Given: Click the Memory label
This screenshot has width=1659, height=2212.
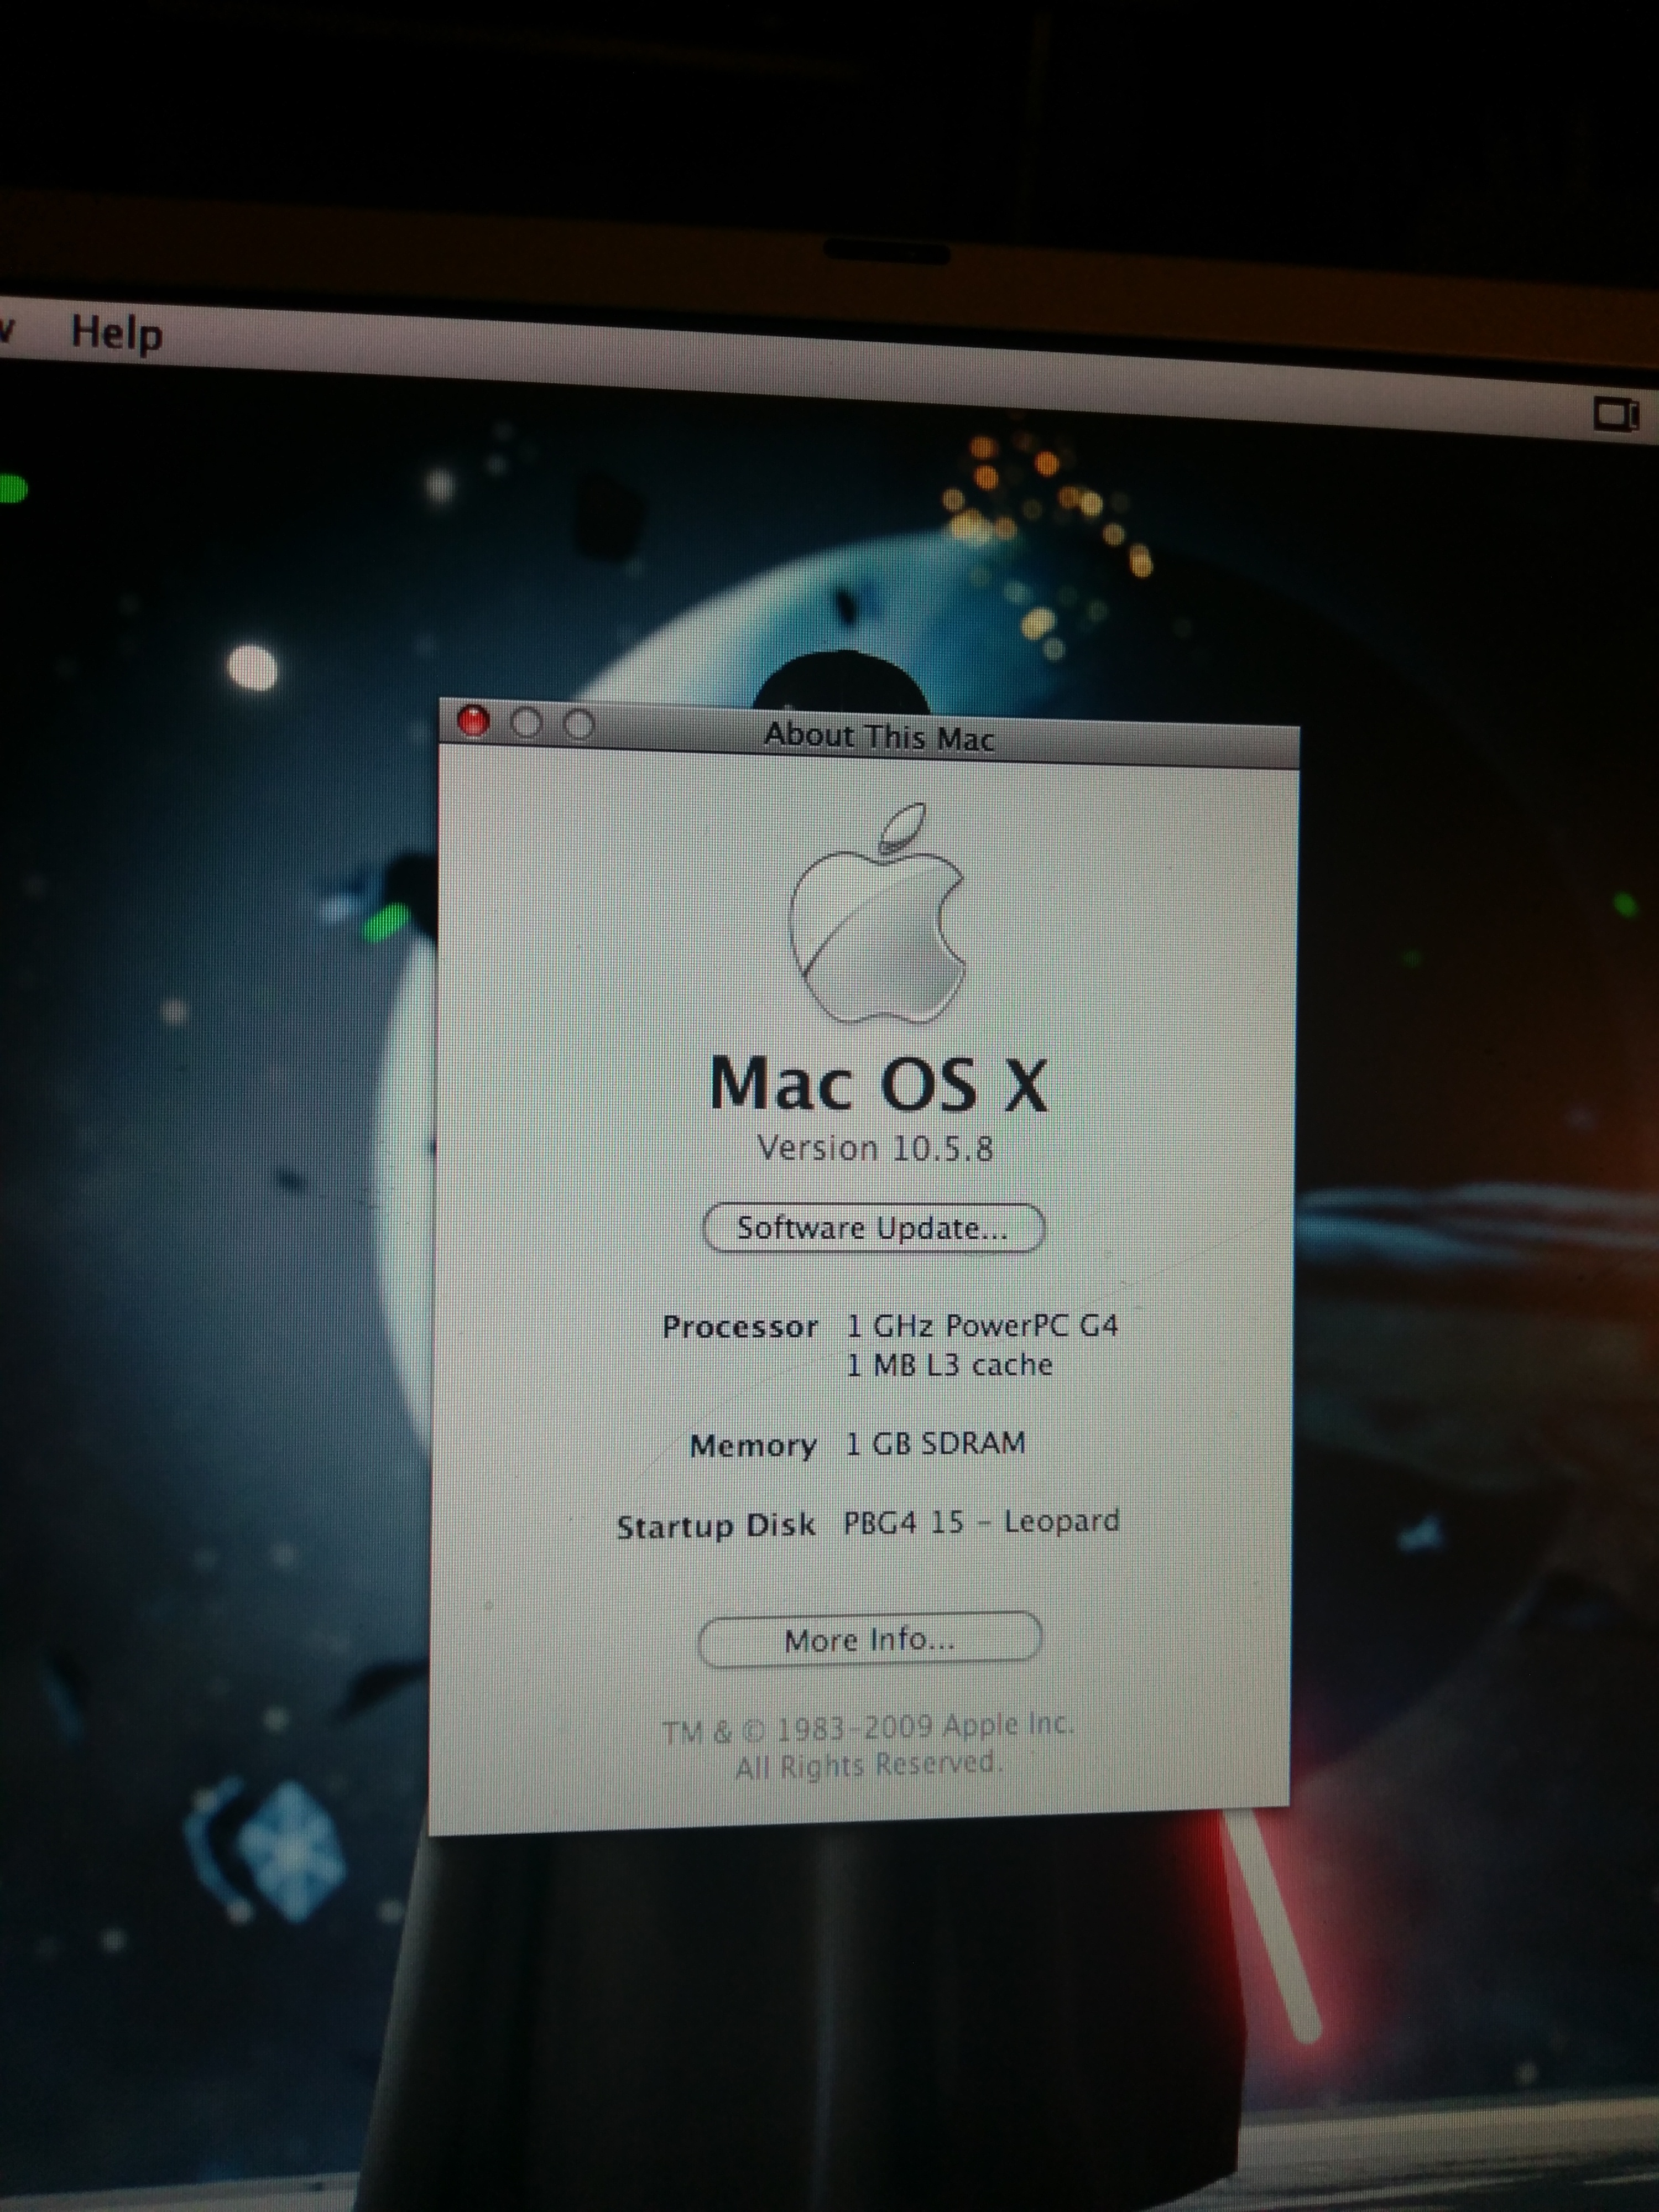Looking at the screenshot, I should coord(753,1446).
